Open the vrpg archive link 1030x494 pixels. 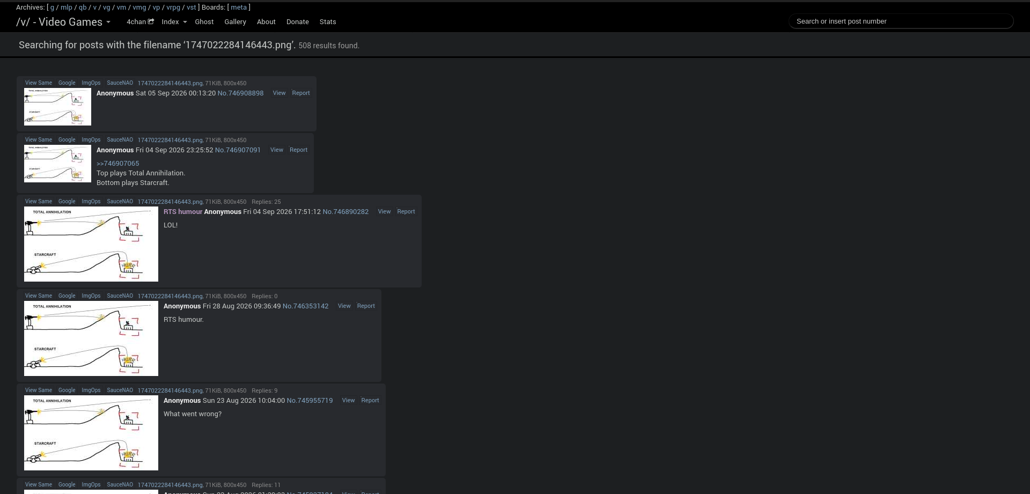[173, 7]
